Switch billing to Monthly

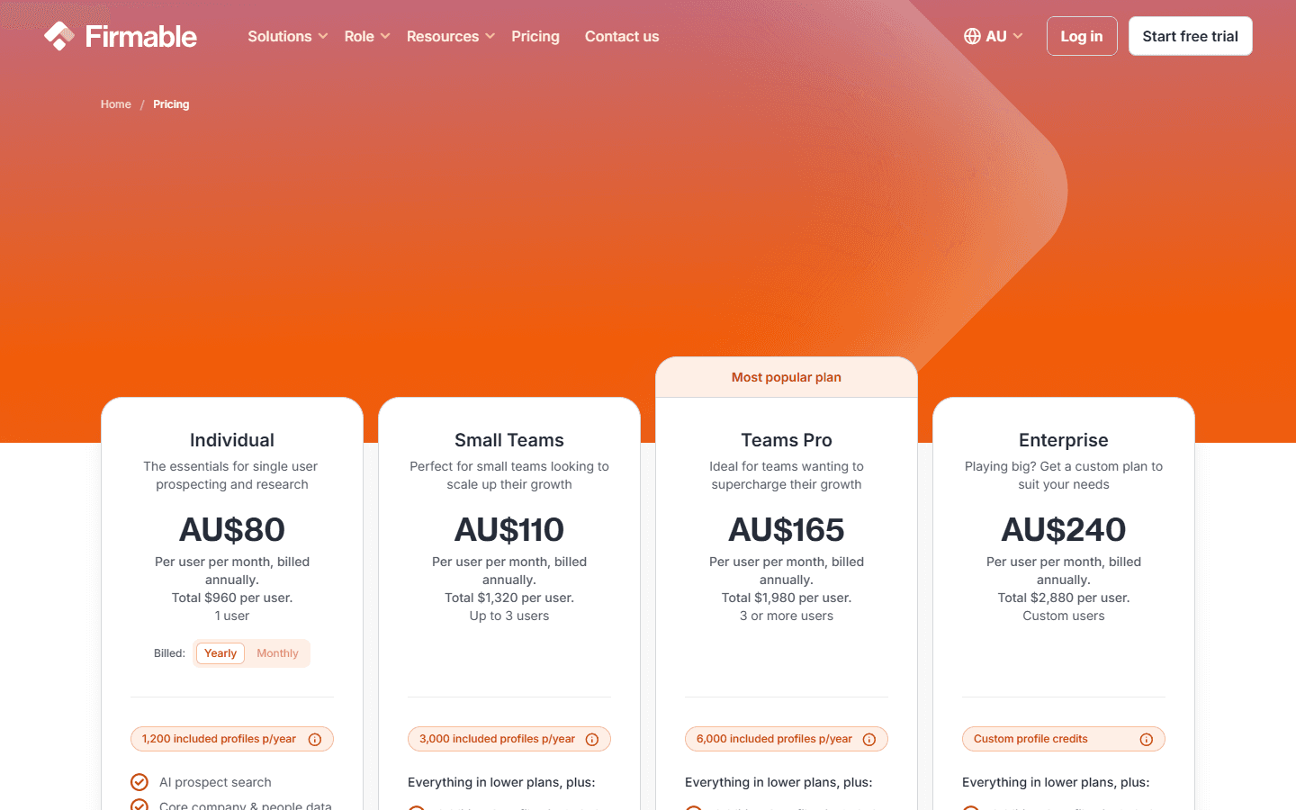coord(277,652)
